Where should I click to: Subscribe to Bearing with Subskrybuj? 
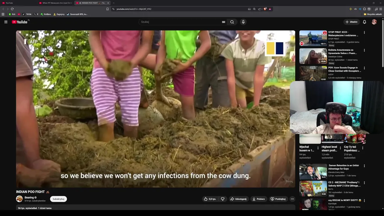tap(58, 199)
